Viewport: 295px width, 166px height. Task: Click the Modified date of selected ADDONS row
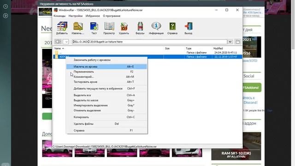pos(225,57)
